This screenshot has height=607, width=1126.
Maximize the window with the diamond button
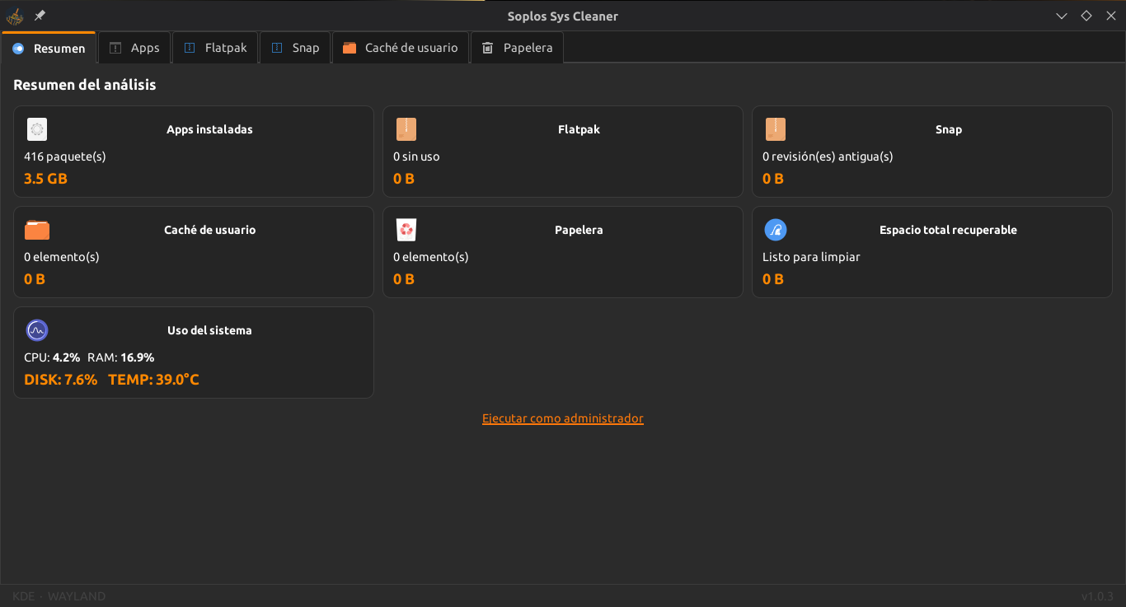1086,16
